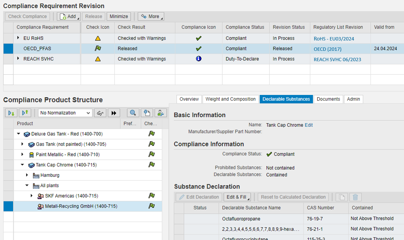The image size is (404, 240).
Task: Select the blue row header of OECD_PFAS
Action: coord(8,48)
